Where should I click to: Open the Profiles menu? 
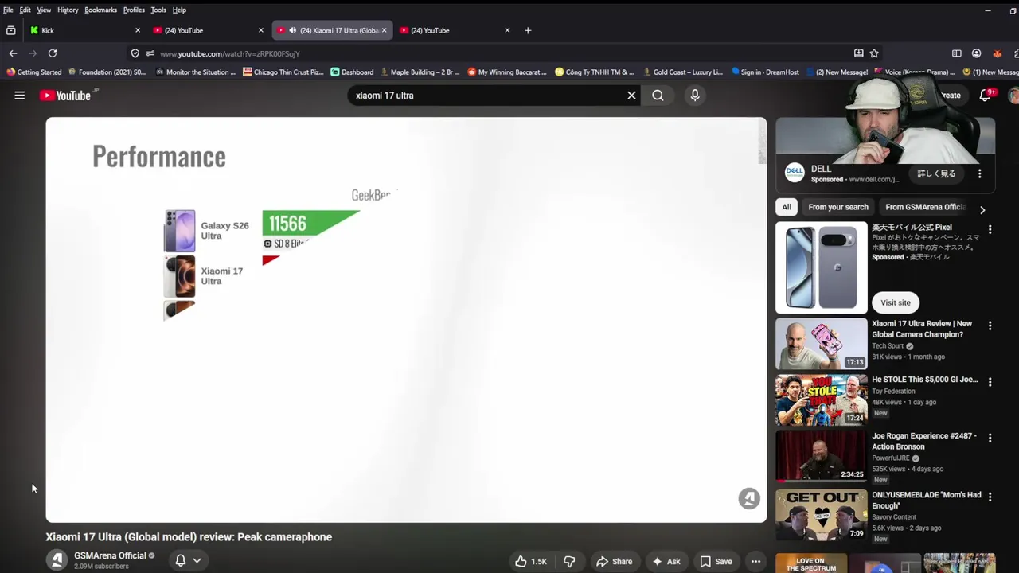click(x=134, y=10)
